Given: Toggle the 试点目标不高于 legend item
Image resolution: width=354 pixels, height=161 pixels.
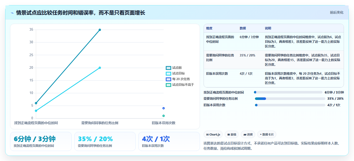Looking at the screenshot, I should pyautogui.click(x=180, y=85).
